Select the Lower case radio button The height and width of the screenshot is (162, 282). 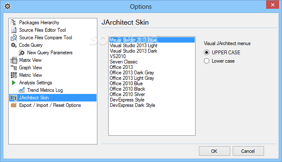tap(206, 61)
